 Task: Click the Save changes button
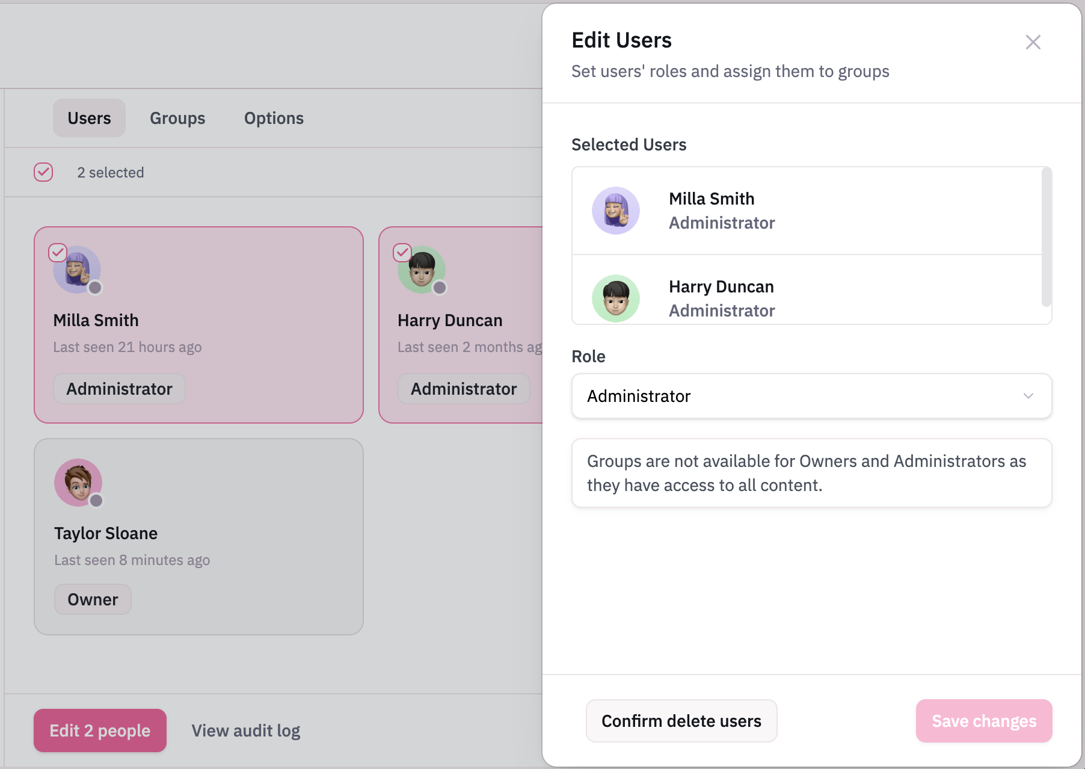coord(984,721)
